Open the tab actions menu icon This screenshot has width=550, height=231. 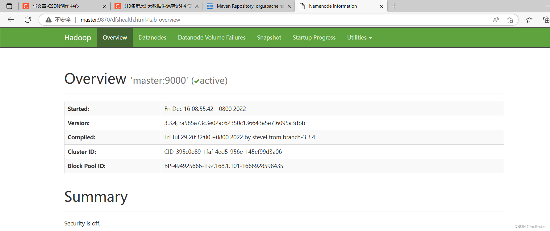pyautogui.click(x=9, y=6)
